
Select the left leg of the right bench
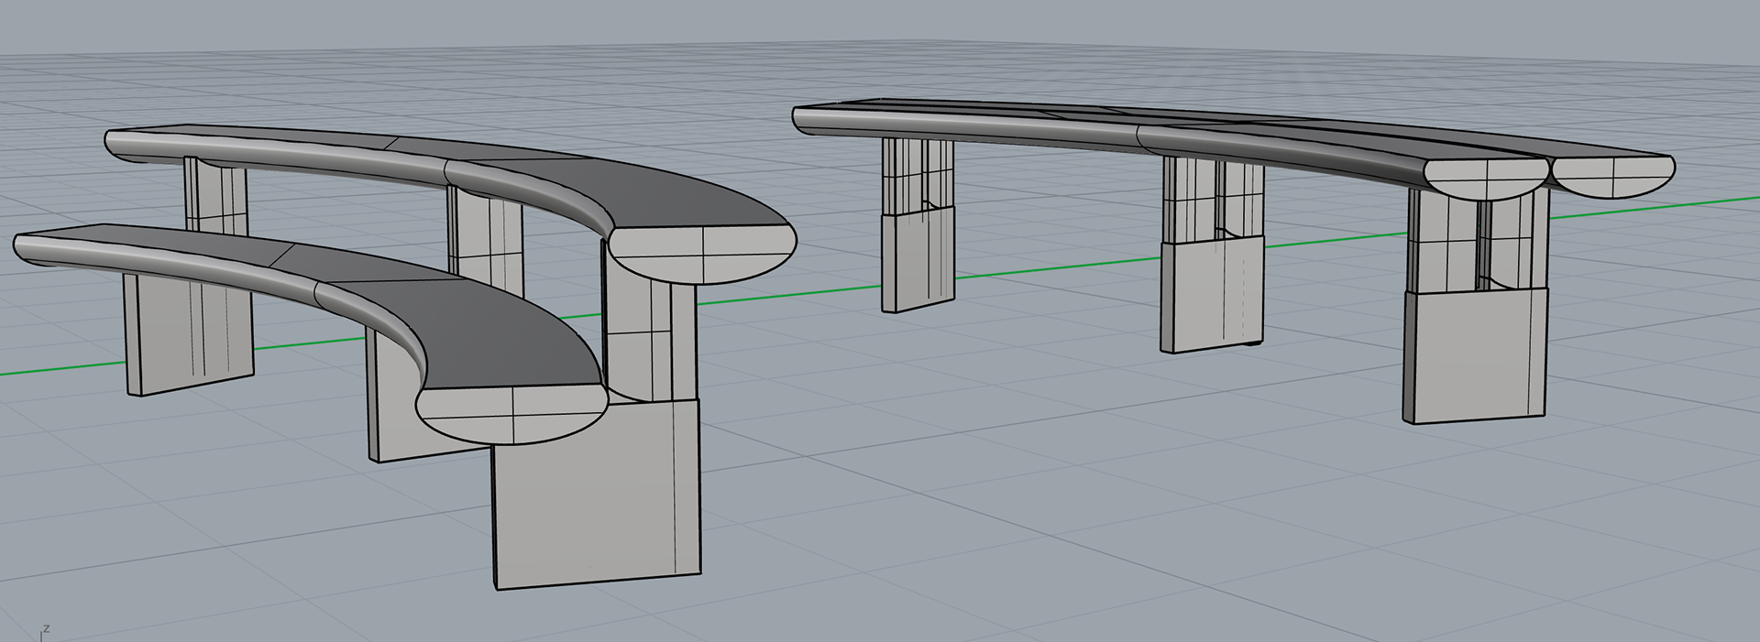point(918,224)
